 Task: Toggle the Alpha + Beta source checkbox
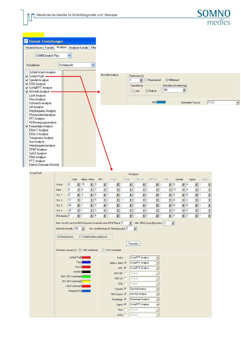pos(125,263)
